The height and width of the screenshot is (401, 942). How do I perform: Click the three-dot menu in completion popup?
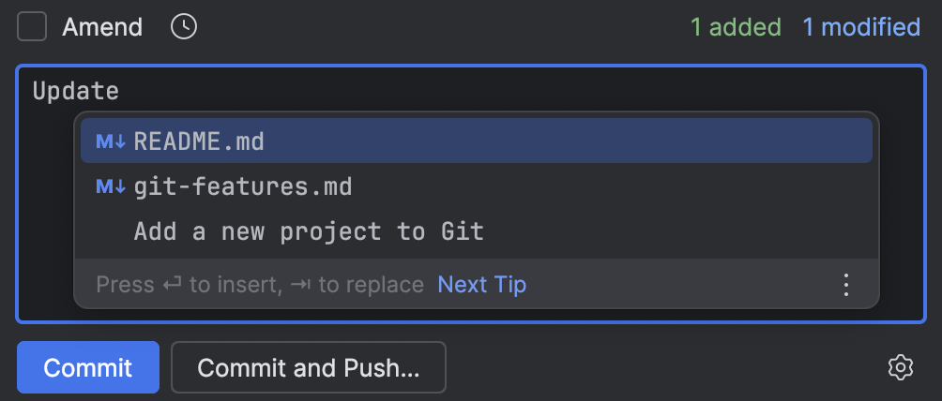[x=845, y=284]
